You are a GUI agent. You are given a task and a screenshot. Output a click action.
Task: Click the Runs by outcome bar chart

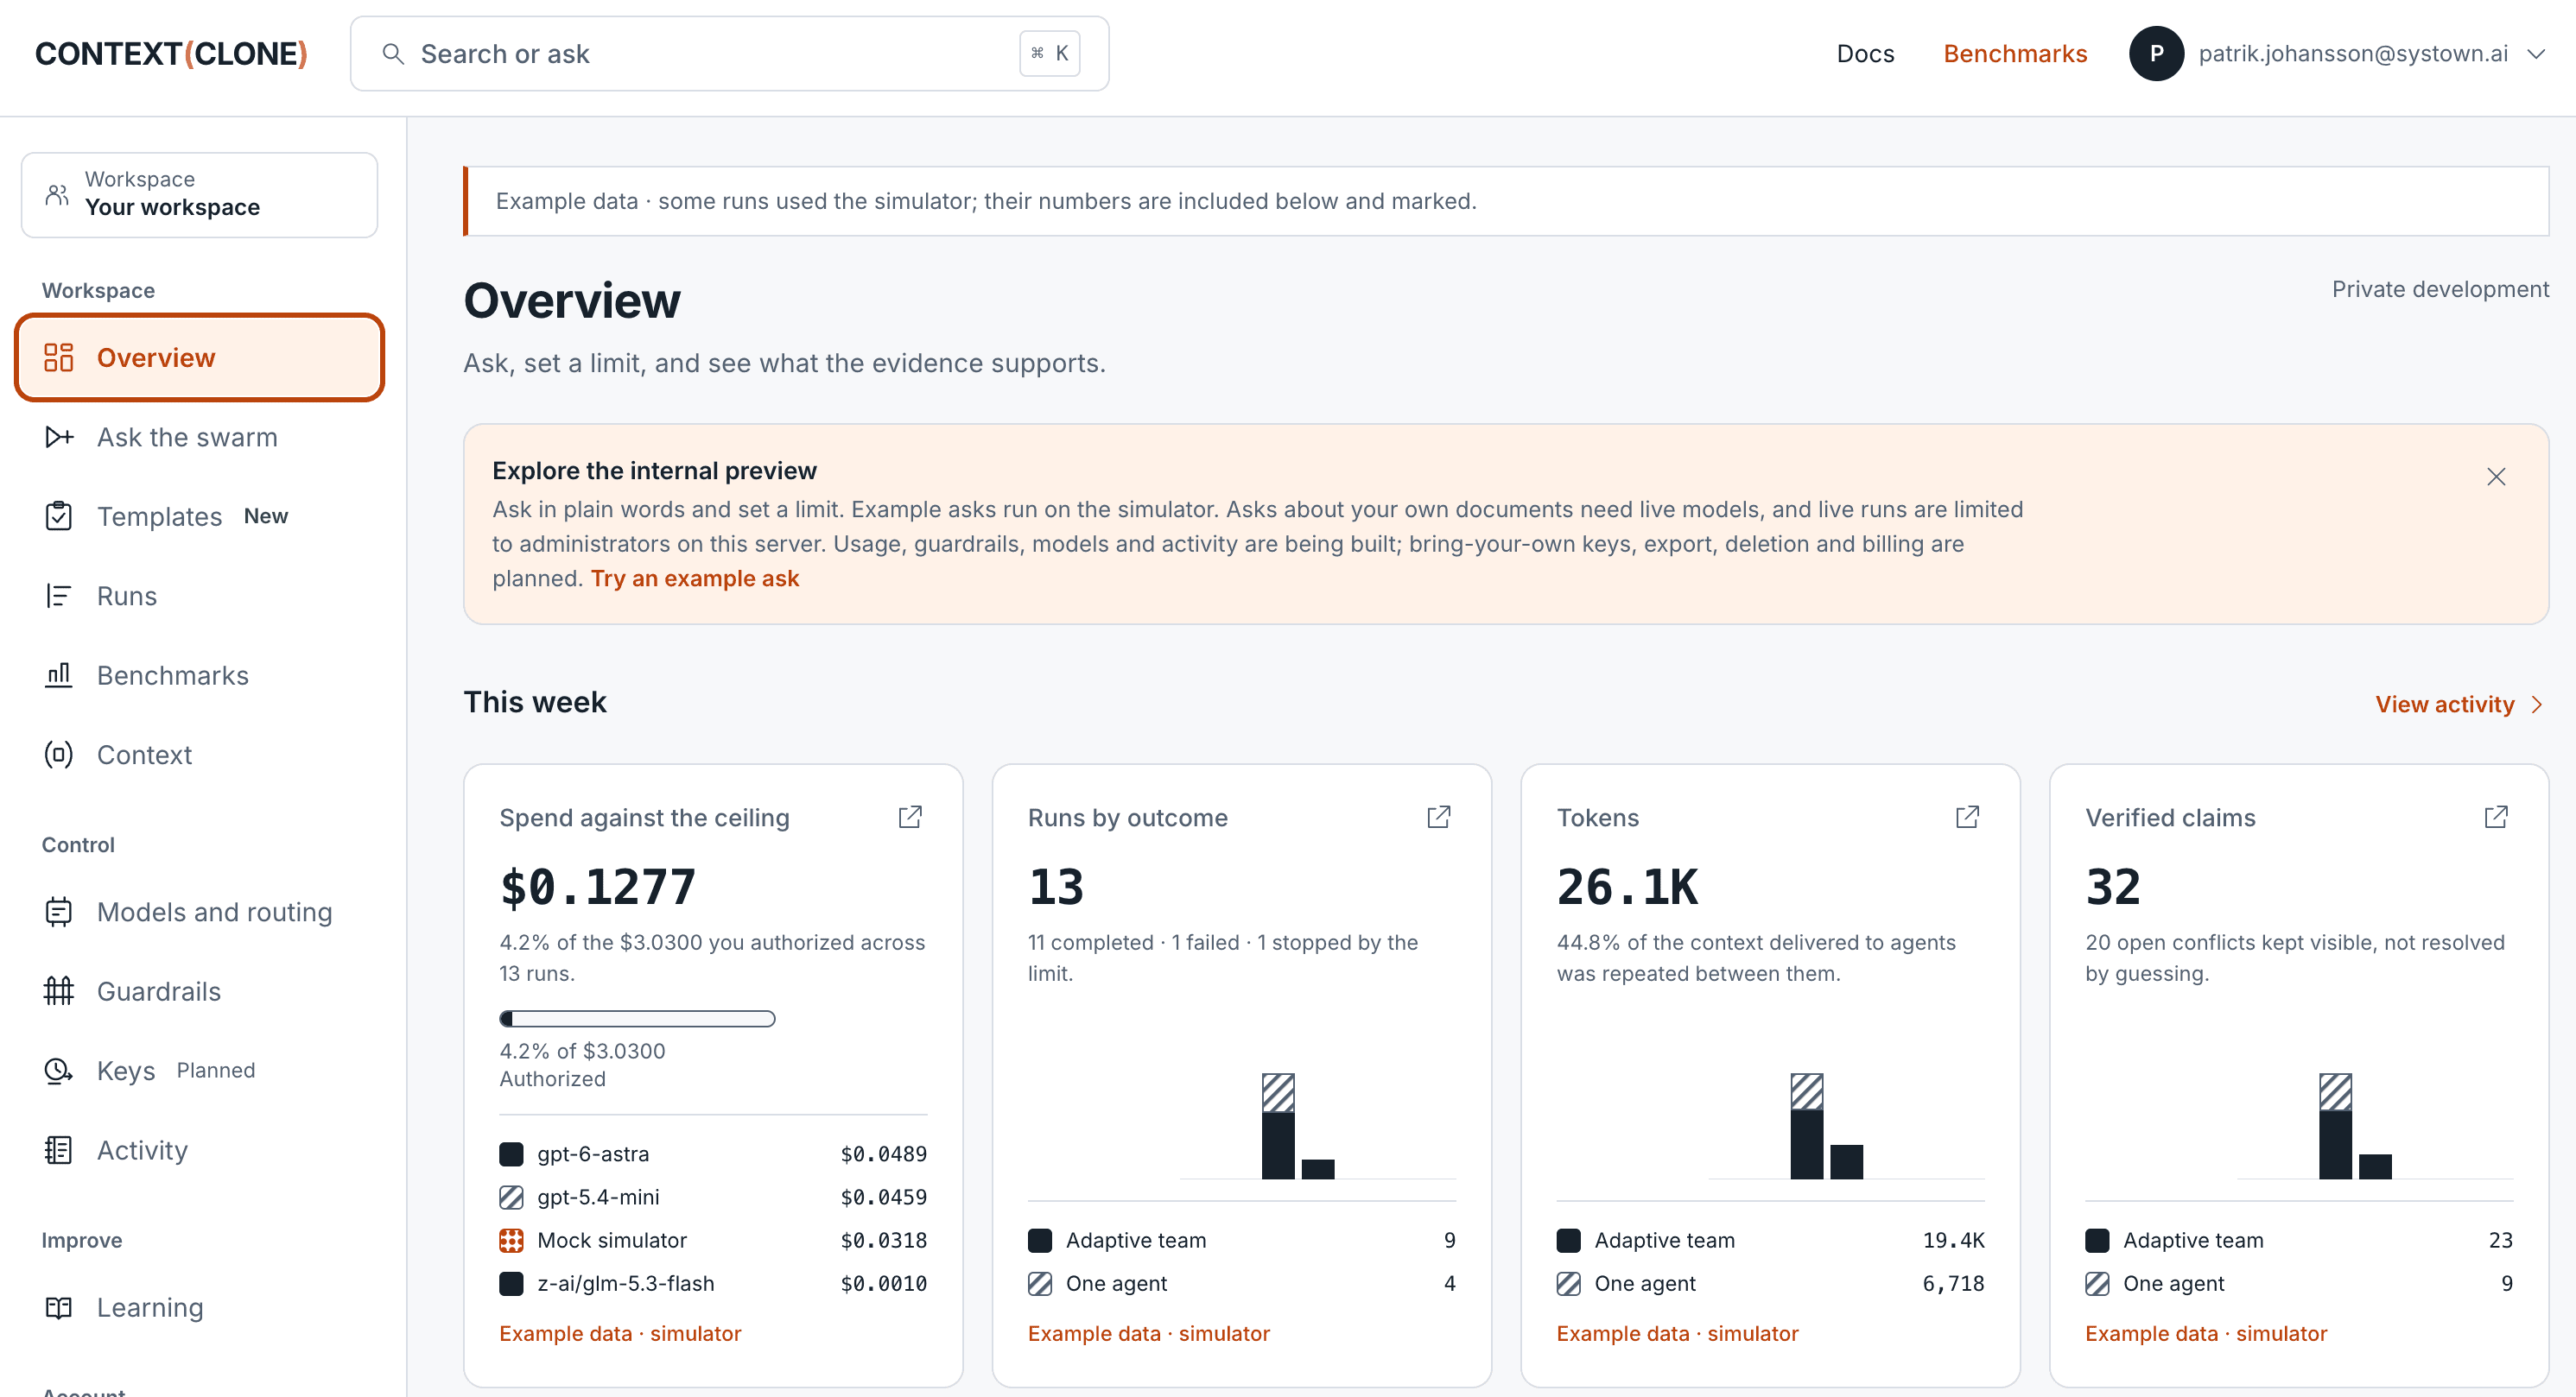pos(1317,1125)
